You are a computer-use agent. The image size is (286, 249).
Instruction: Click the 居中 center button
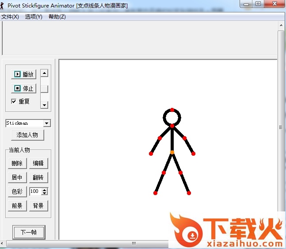pos(17,177)
